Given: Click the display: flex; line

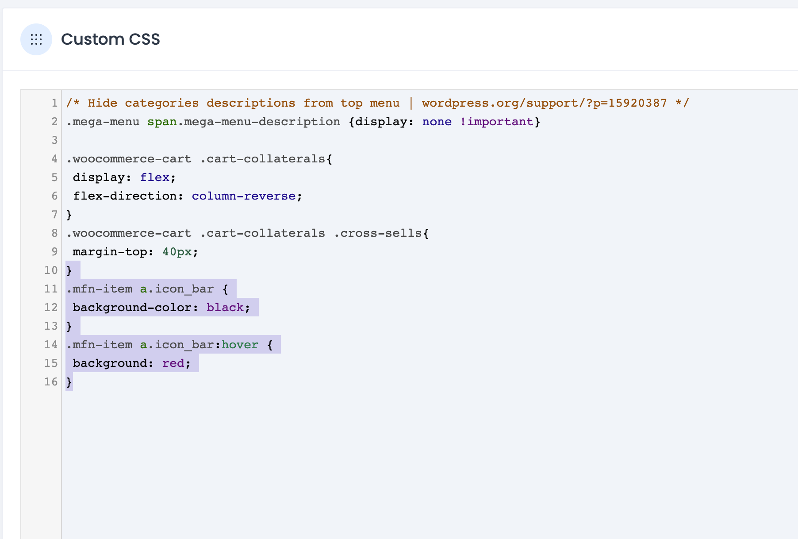Looking at the screenshot, I should click(x=124, y=177).
